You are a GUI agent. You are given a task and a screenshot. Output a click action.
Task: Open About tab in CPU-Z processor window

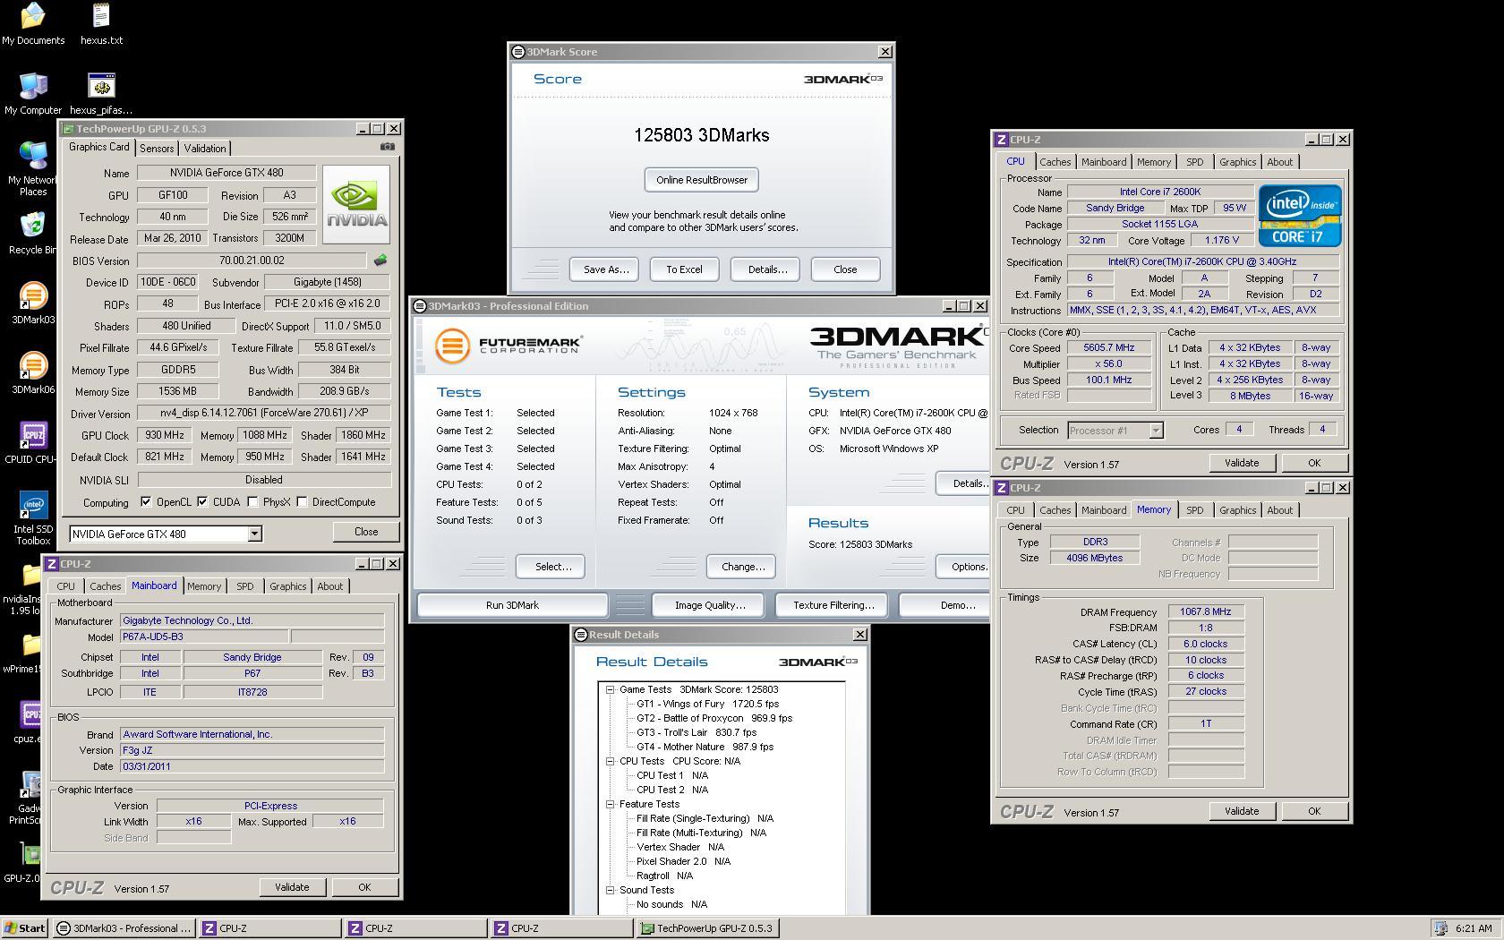point(1279,162)
